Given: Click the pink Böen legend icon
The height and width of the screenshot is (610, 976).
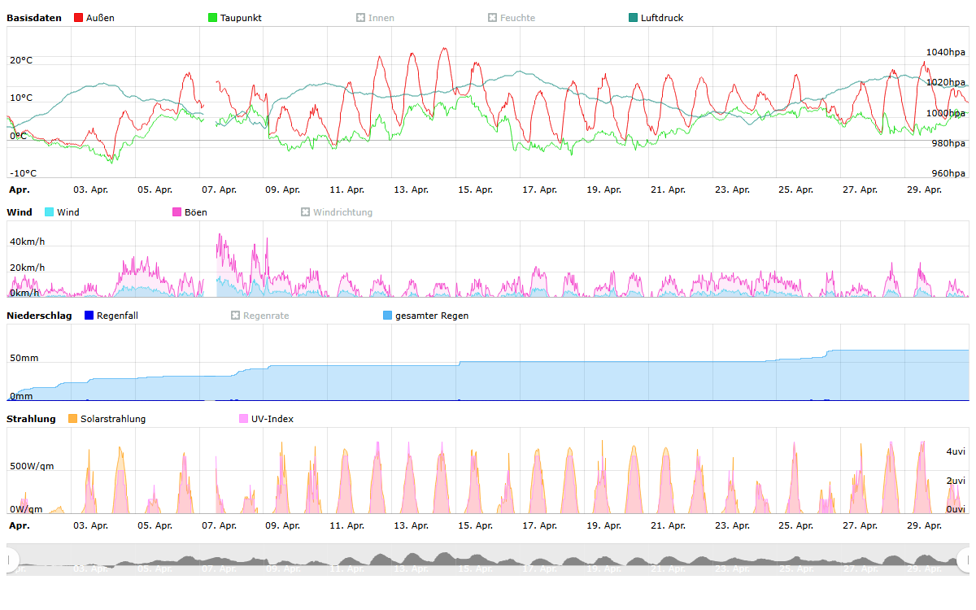Looking at the screenshot, I should tap(177, 212).
